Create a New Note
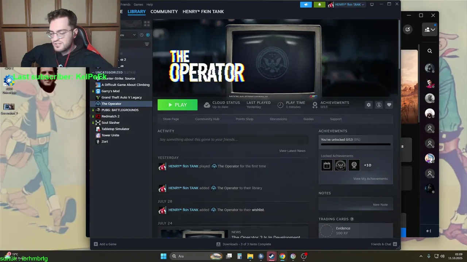Viewport: 467px width, 262px height. (x=380, y=205)
